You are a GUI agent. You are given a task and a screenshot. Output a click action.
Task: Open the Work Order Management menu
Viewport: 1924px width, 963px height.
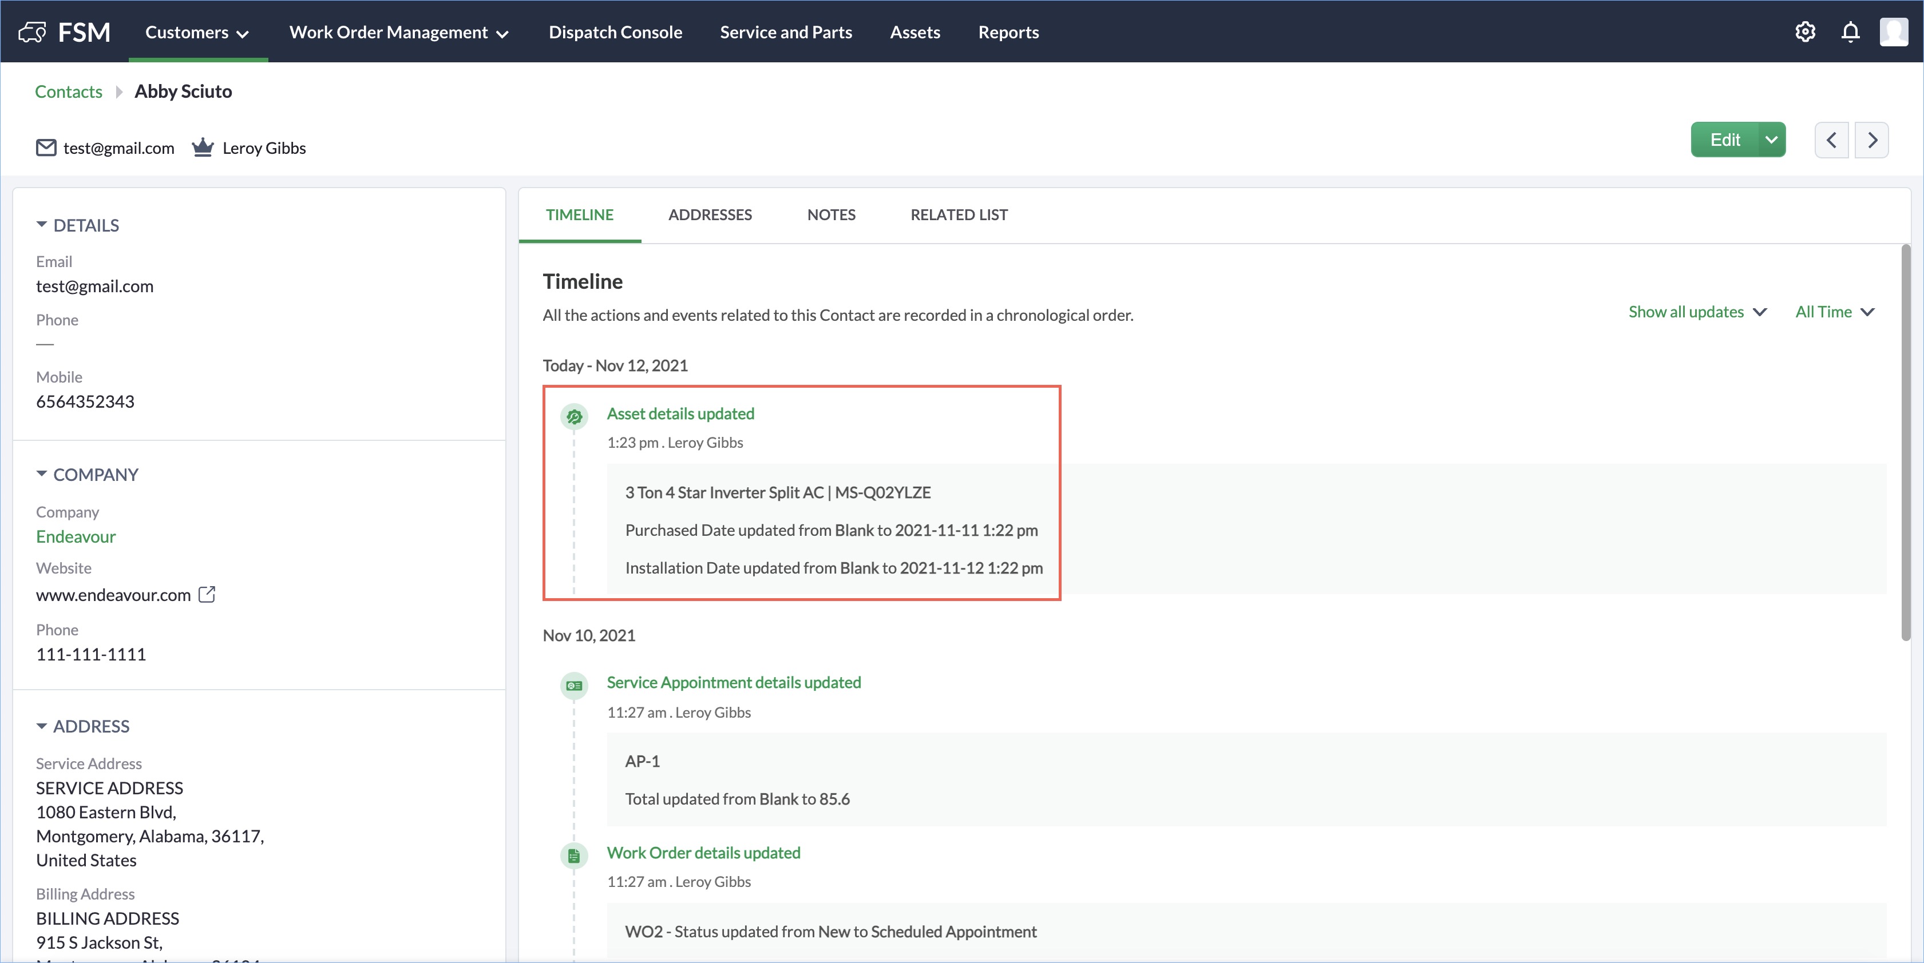pyautogui.click(x=399, y=32)
